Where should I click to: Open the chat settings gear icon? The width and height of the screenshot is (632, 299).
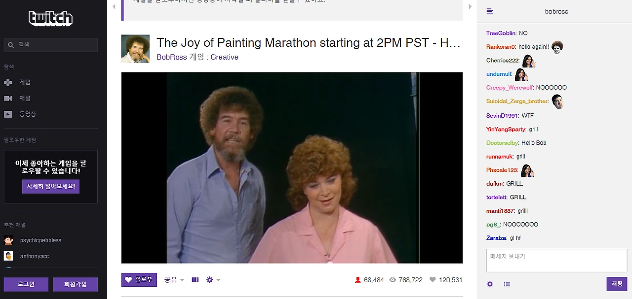[x=490, y=284]
